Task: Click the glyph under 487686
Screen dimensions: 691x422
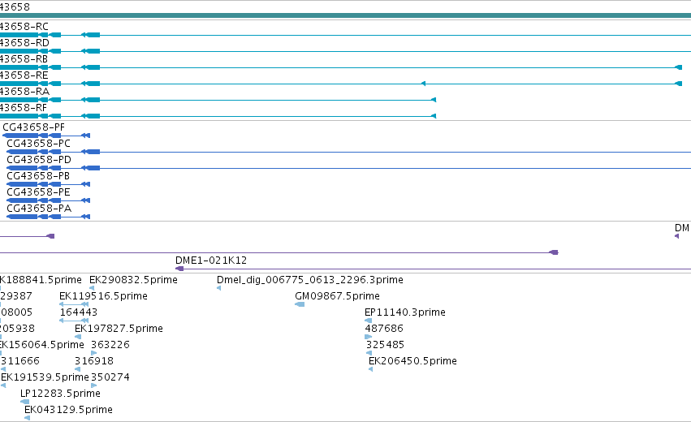Action: pos(369,337)
